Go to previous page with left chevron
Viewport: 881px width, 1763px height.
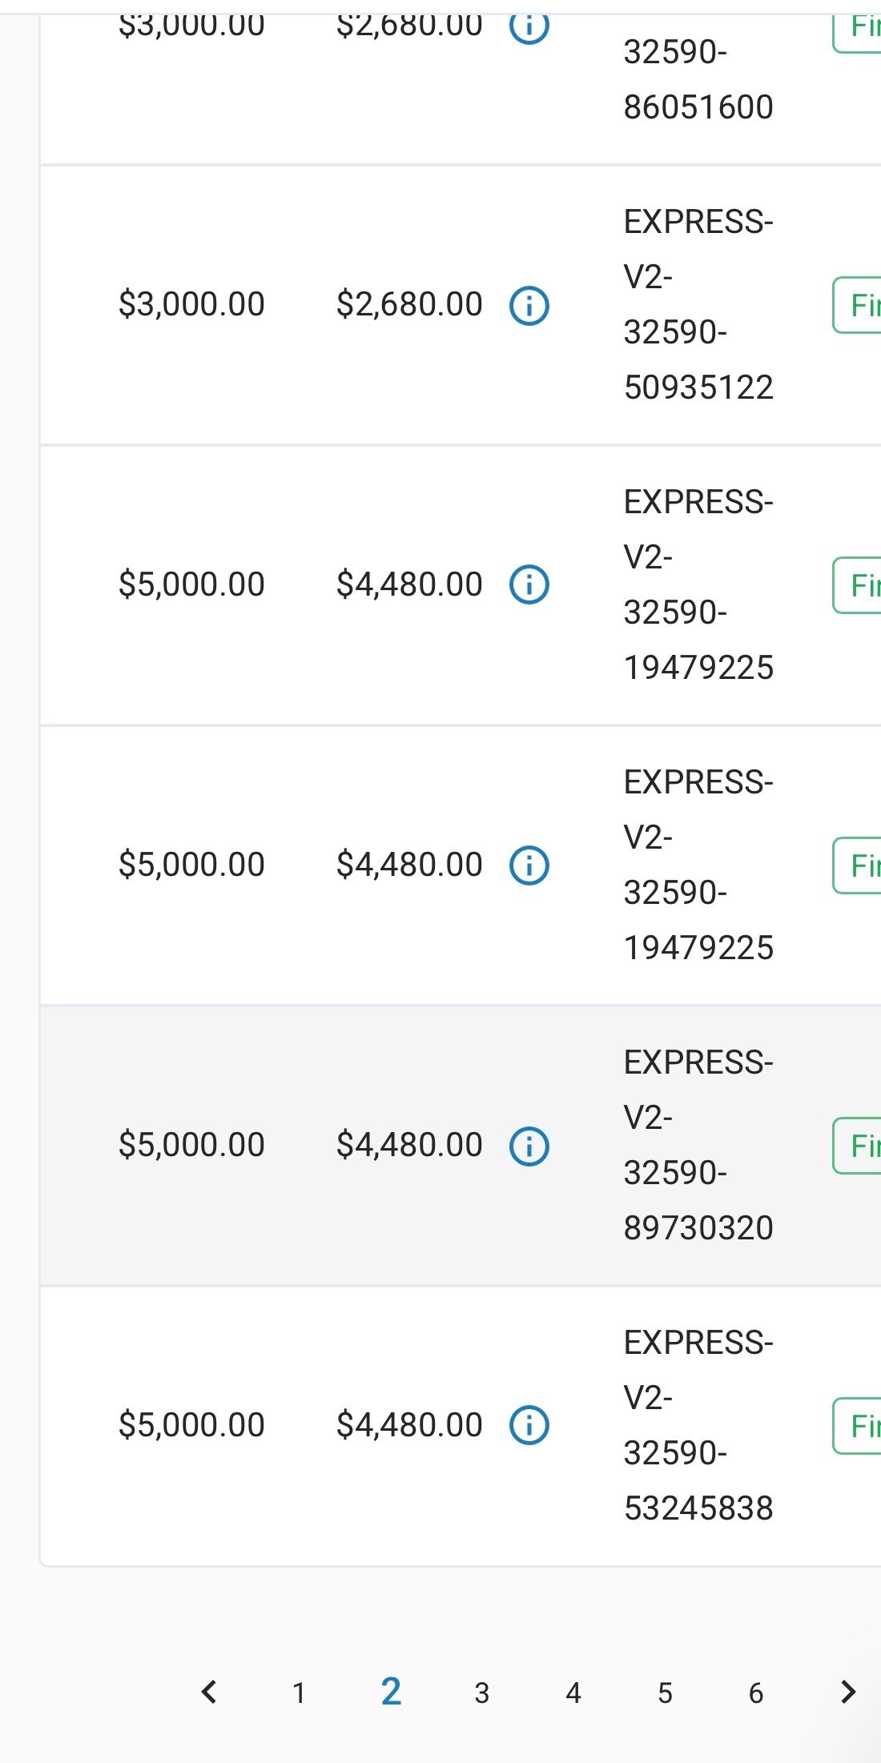(209, 1692)
